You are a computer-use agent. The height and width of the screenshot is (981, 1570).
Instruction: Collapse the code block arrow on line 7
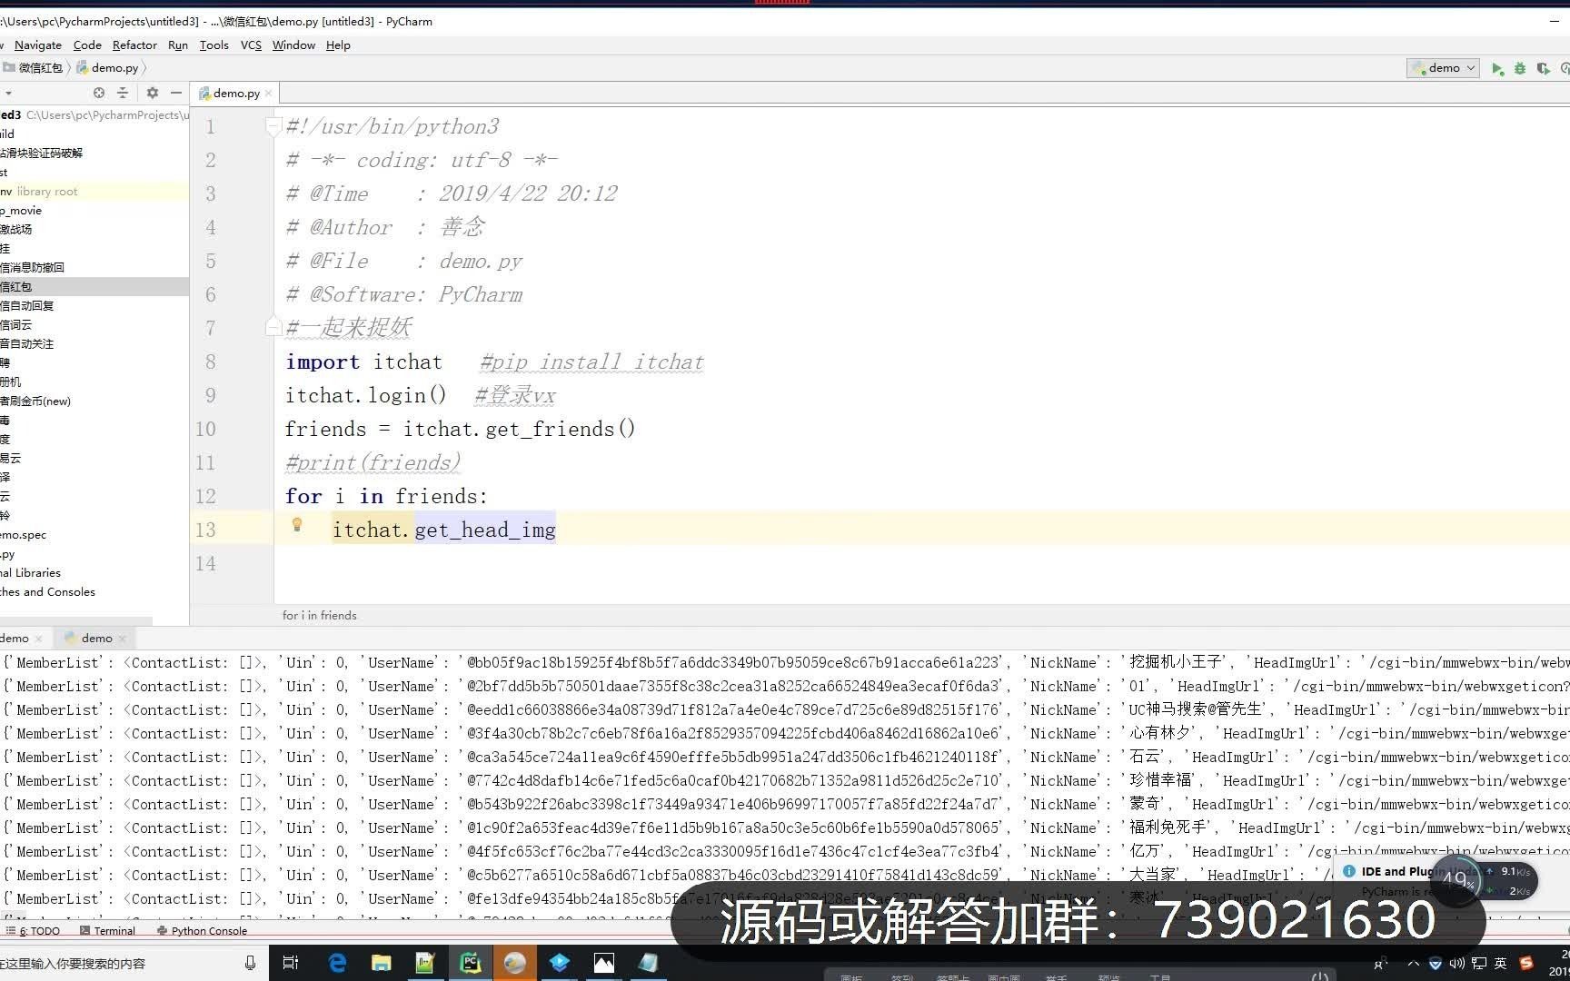point(273,327)
